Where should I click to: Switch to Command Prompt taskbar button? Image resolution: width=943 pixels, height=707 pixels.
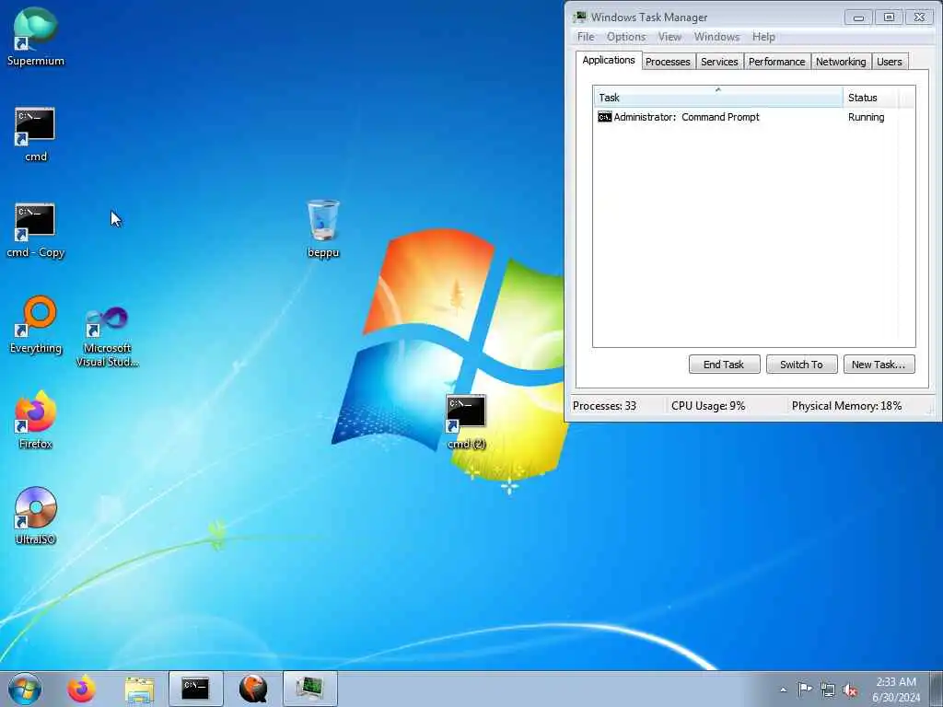(x=196, y=689)
